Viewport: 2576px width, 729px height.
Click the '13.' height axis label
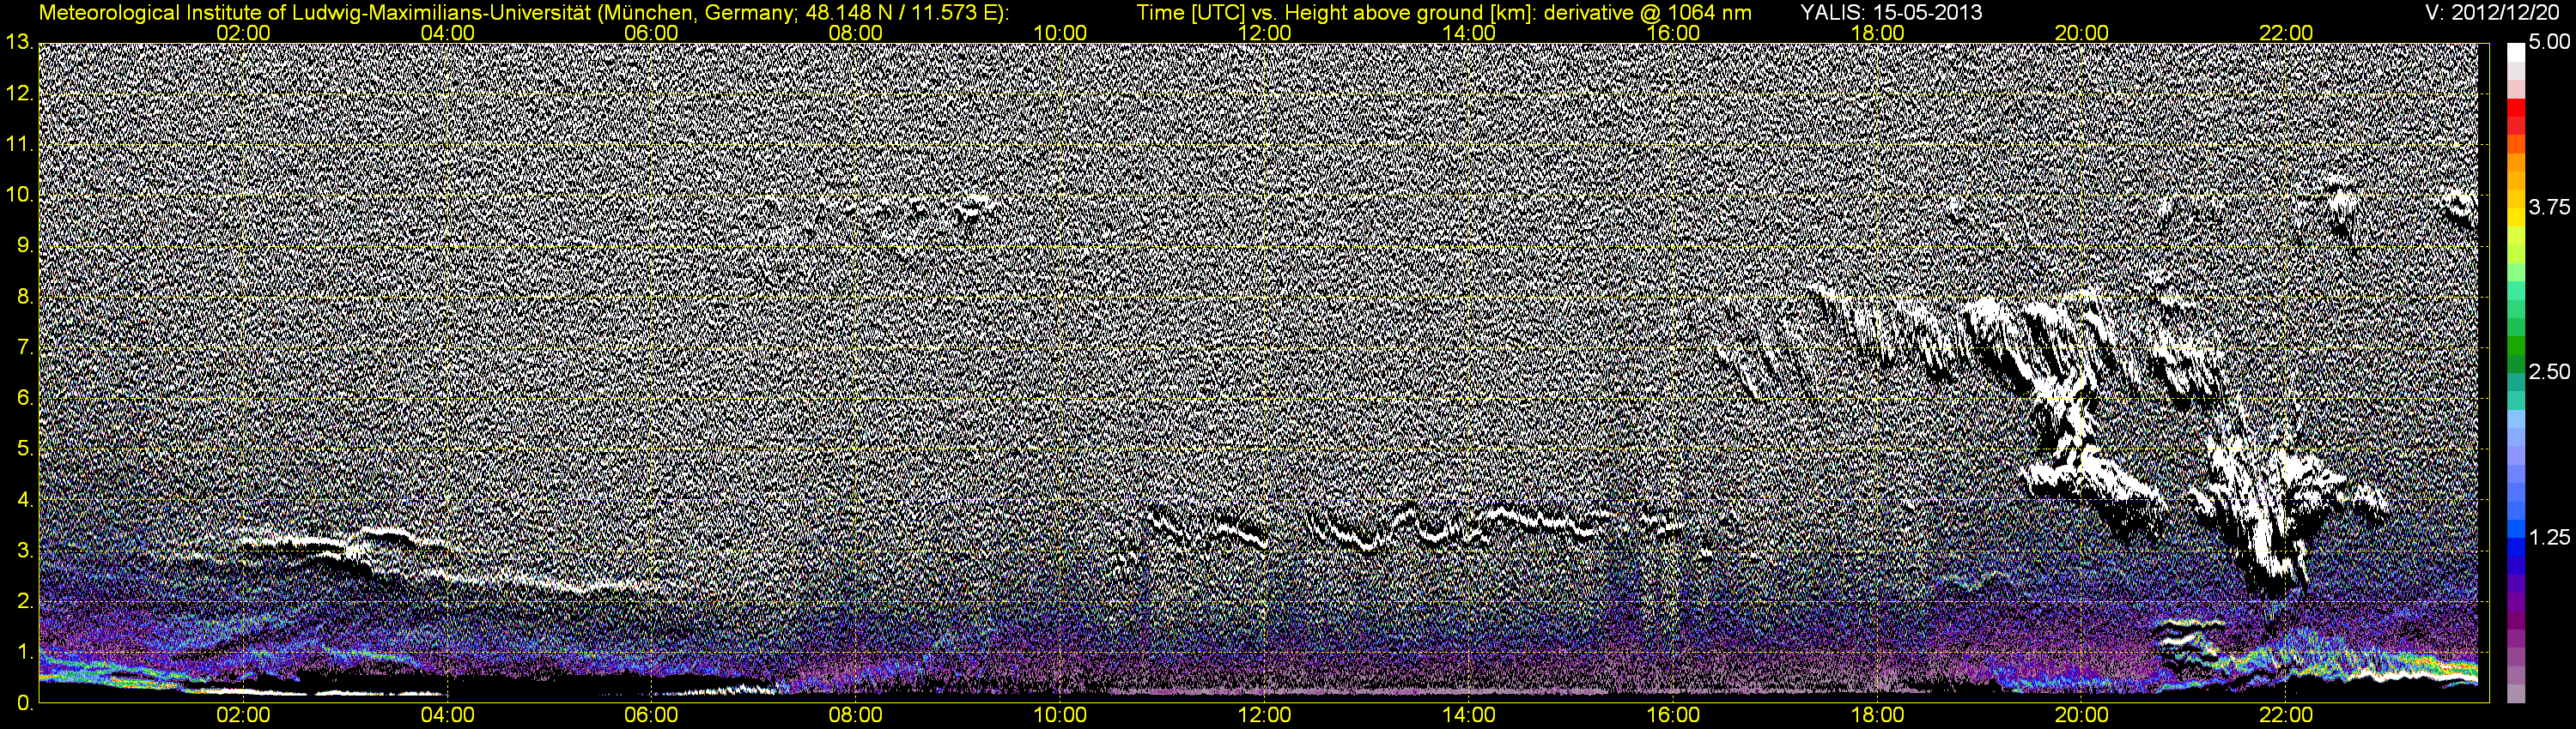pos(19,42)
